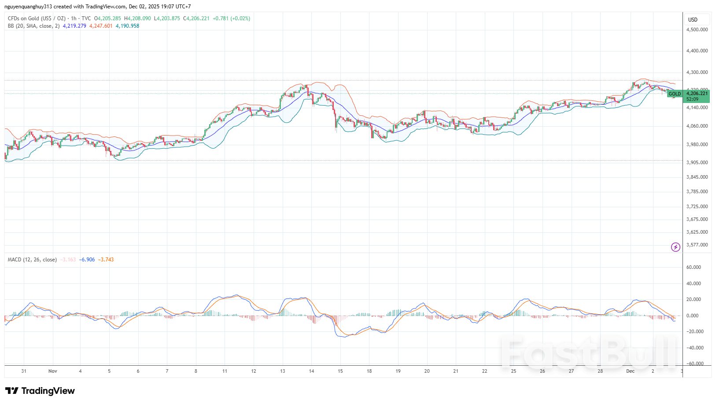
Task: Select the BB (20, SMA, close, 2) indicator legend
Action: point(33,26)
